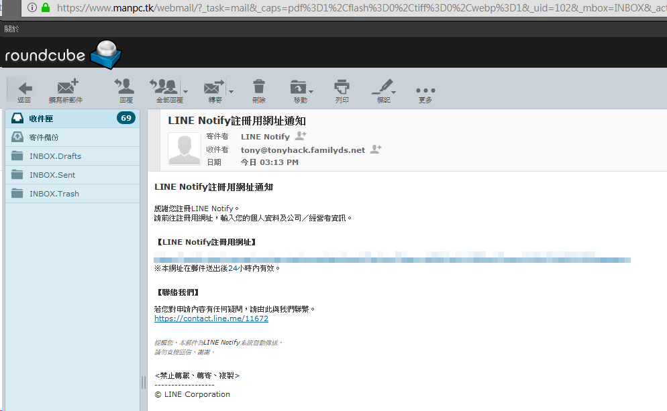Reply to the email with 回覆
The image size is (667, 411).
pyautogui.click(x=126, y=91)
